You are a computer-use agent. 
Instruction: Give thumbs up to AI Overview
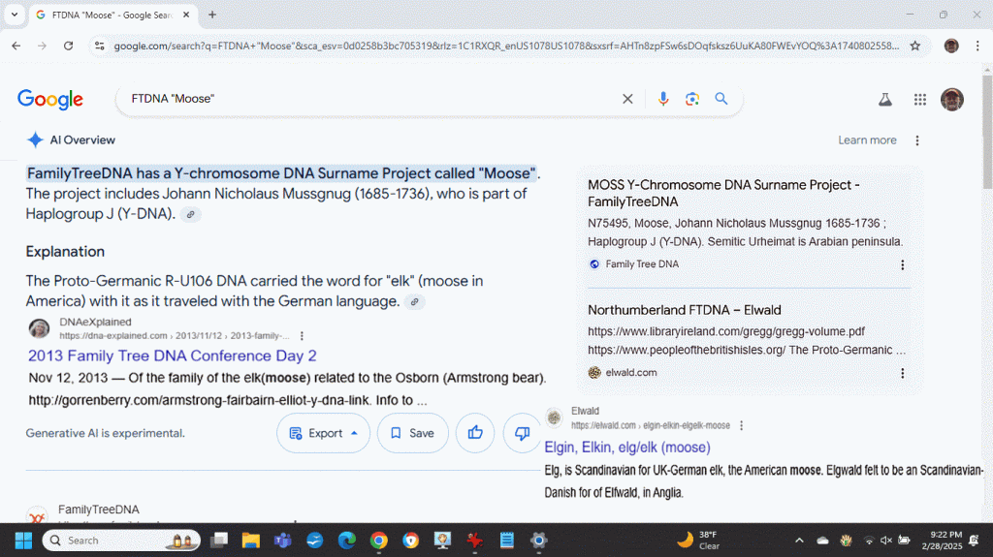pos(475,434)
